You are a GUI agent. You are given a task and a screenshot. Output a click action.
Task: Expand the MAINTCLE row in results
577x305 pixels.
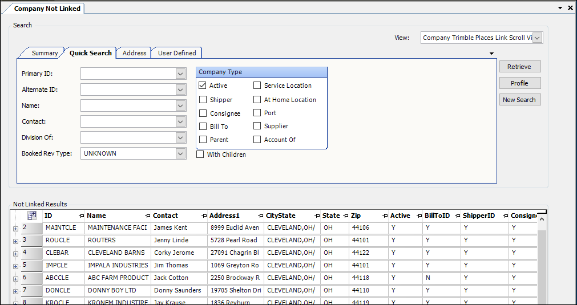[x=15, y=228]
